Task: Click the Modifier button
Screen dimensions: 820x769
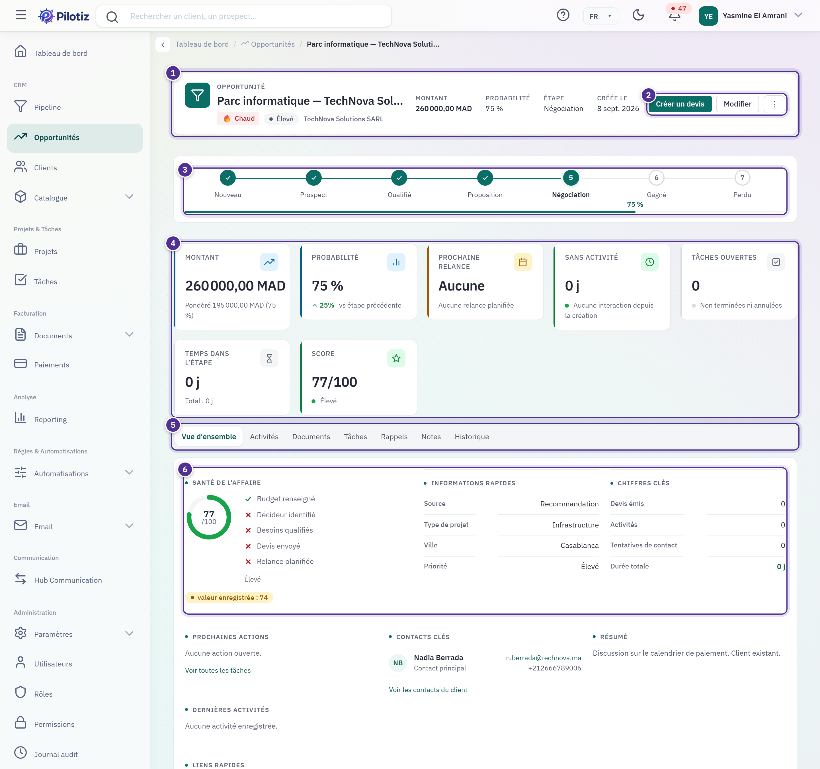Action: [x=737, y=104]
